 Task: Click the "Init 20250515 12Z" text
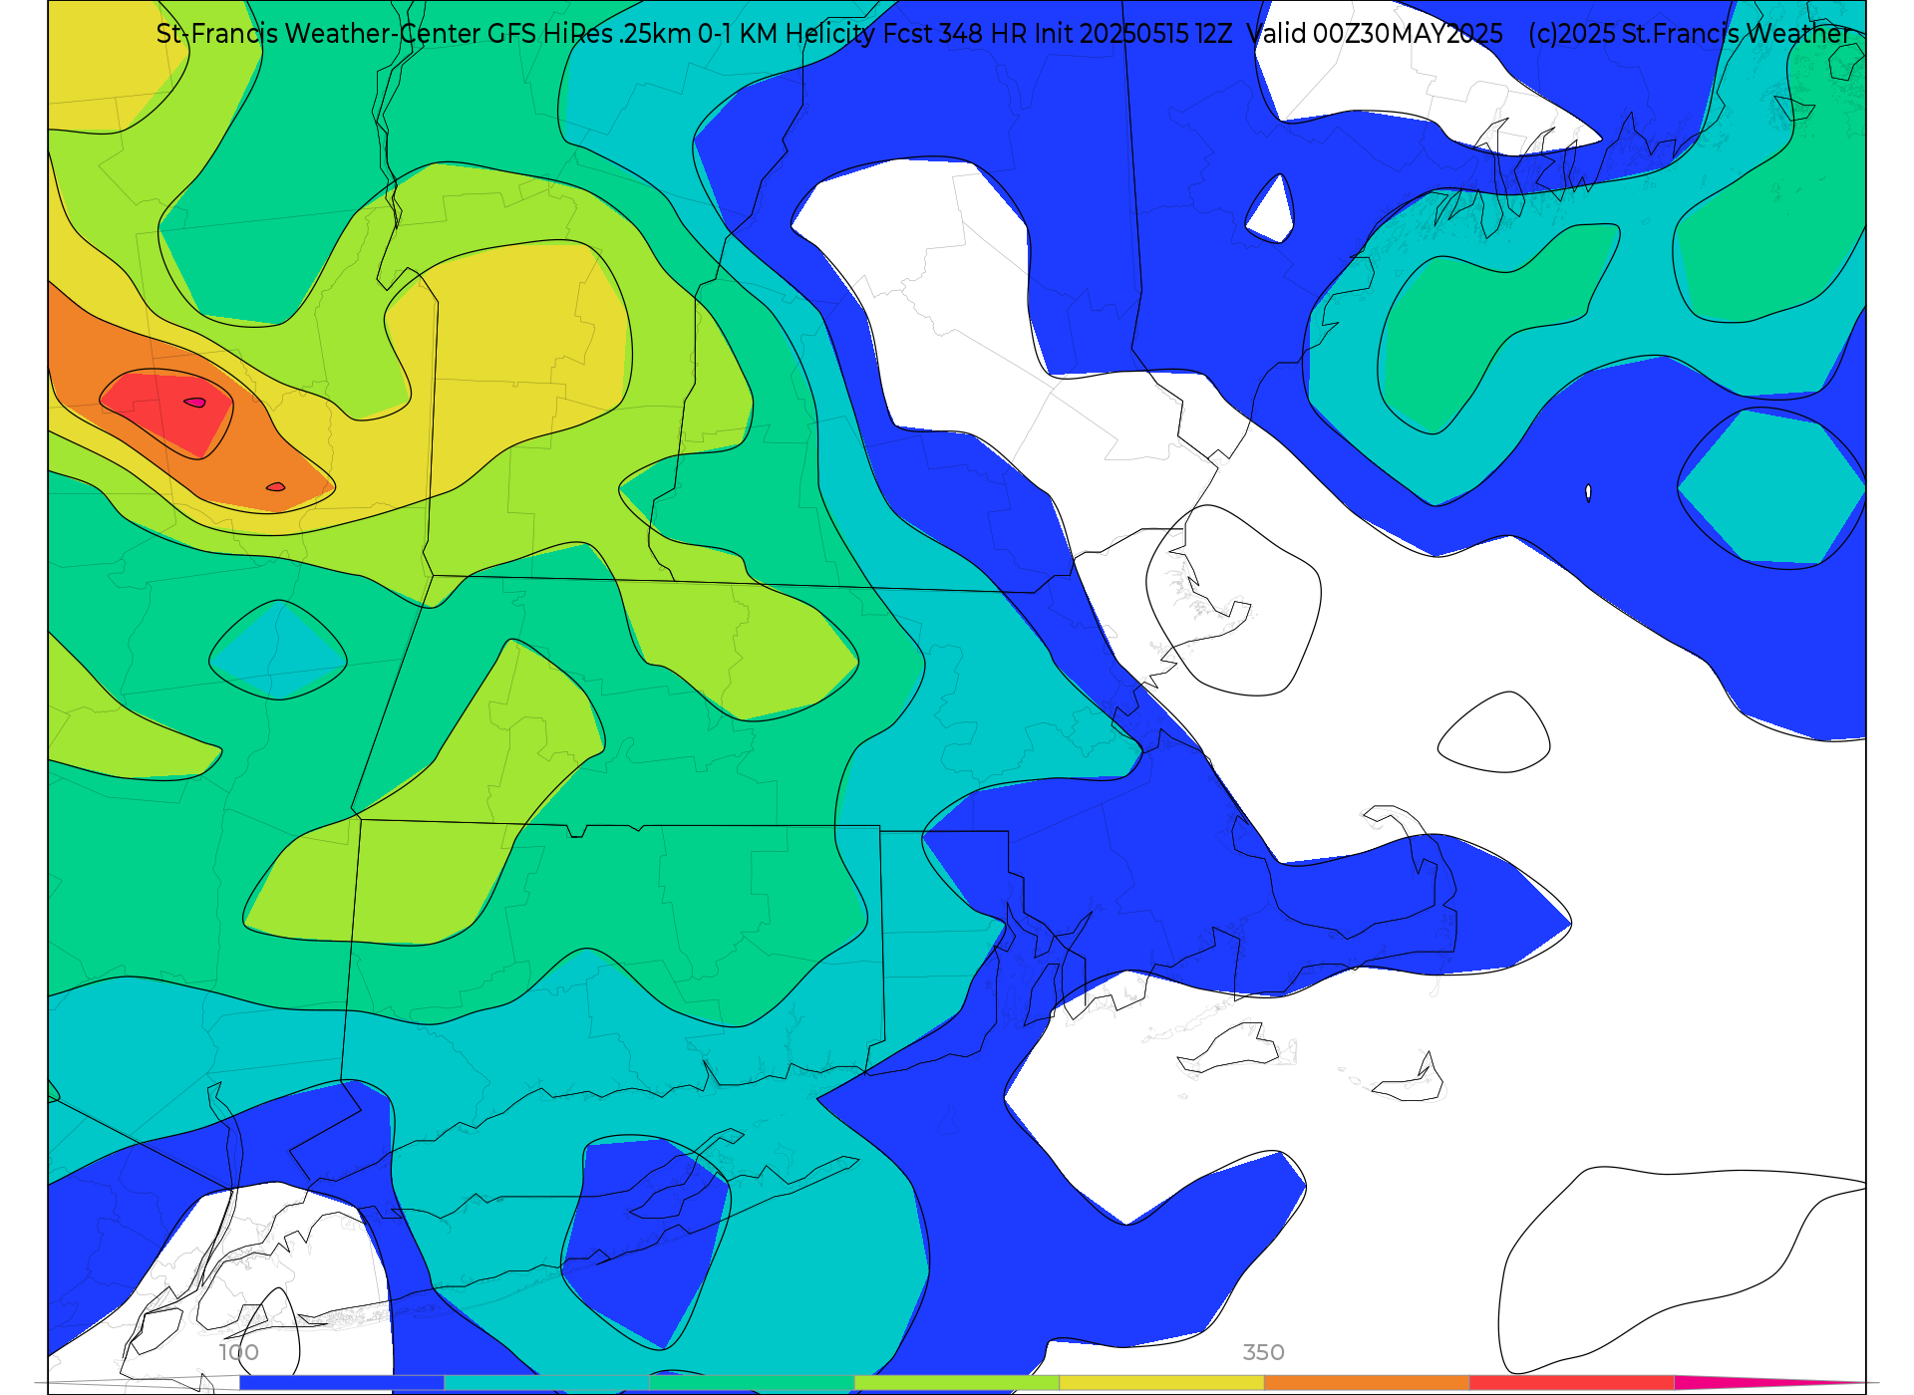[1133, 34]
